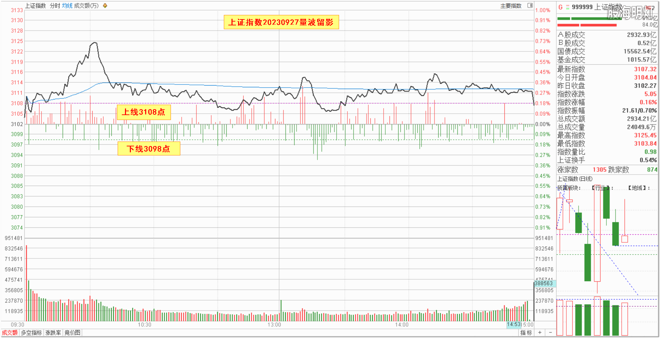
Task: Click the minus zoom-out button at chart bottom
Action: click(x=550, y=332)
